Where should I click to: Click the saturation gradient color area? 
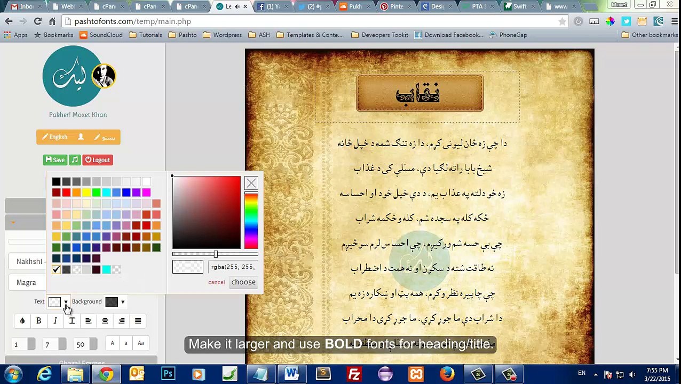207,212
